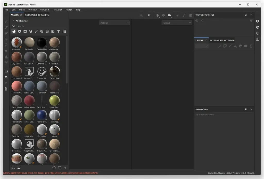Viewport: 264px width, 179px height.
Task: Toggle the disabled hide icon in viewport toolbar
Action: point(141,15)
